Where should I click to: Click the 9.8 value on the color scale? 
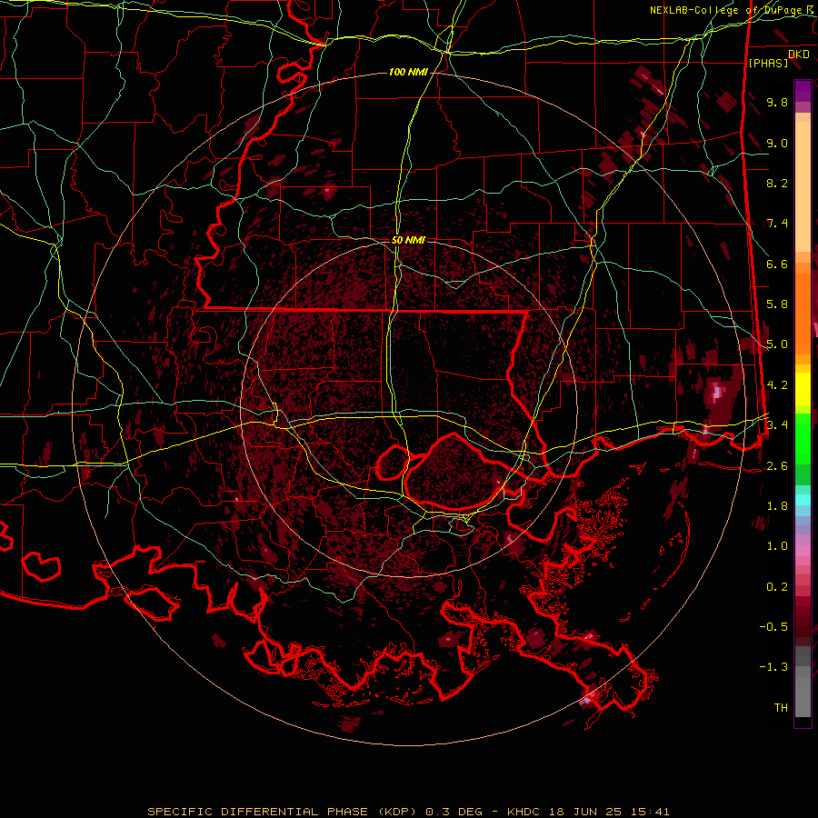click(777, 102)
